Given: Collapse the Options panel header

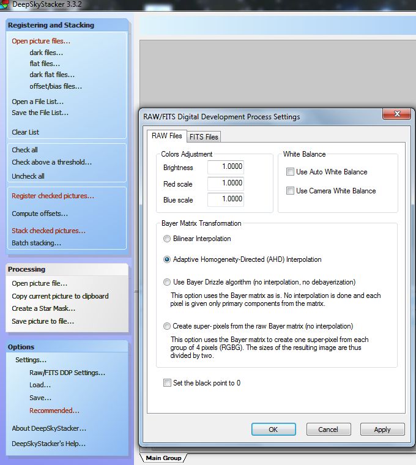Looking at the screenshot, I should click(67, 347).
